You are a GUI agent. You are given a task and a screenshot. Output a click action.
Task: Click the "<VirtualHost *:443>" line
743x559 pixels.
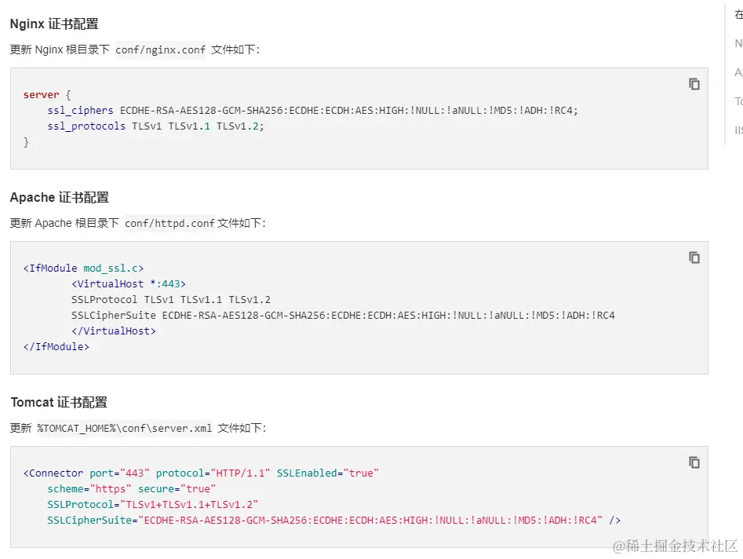pos(129,284)
